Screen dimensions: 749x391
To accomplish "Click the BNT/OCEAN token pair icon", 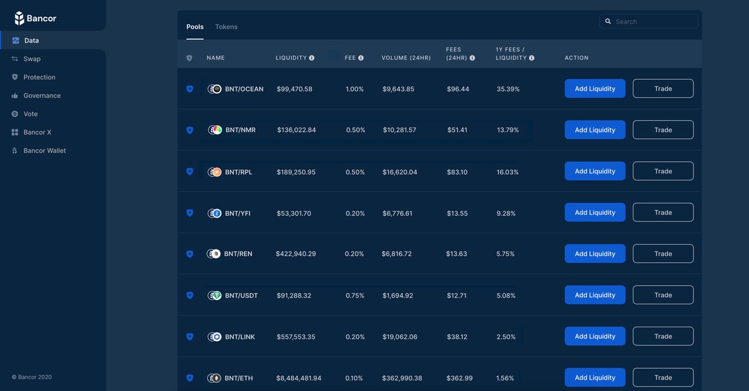I will point(215,89).
